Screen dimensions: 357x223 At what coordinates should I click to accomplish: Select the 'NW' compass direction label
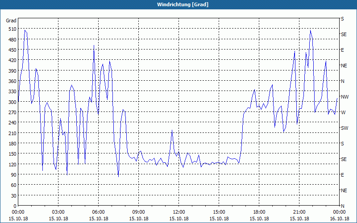pyautogui.click(x=345, y=97)
